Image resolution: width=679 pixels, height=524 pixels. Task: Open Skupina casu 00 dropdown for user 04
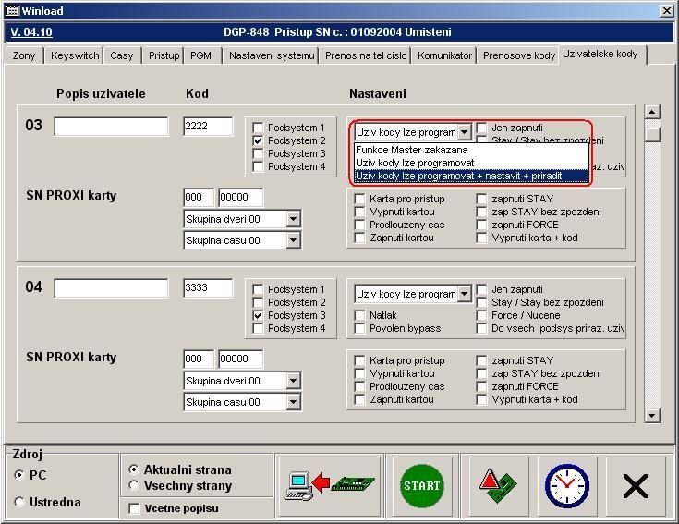(293, 402)
